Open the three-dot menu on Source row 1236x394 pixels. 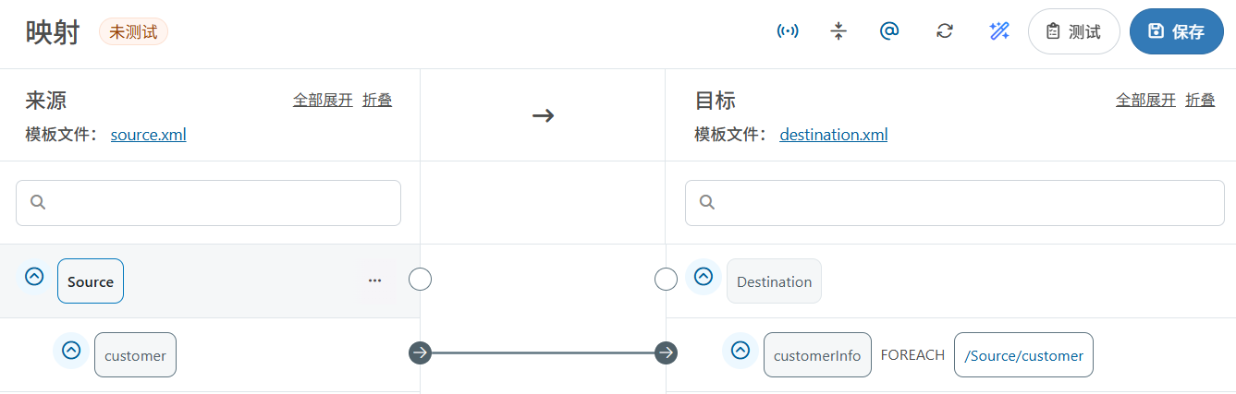[x=374, y=281]
